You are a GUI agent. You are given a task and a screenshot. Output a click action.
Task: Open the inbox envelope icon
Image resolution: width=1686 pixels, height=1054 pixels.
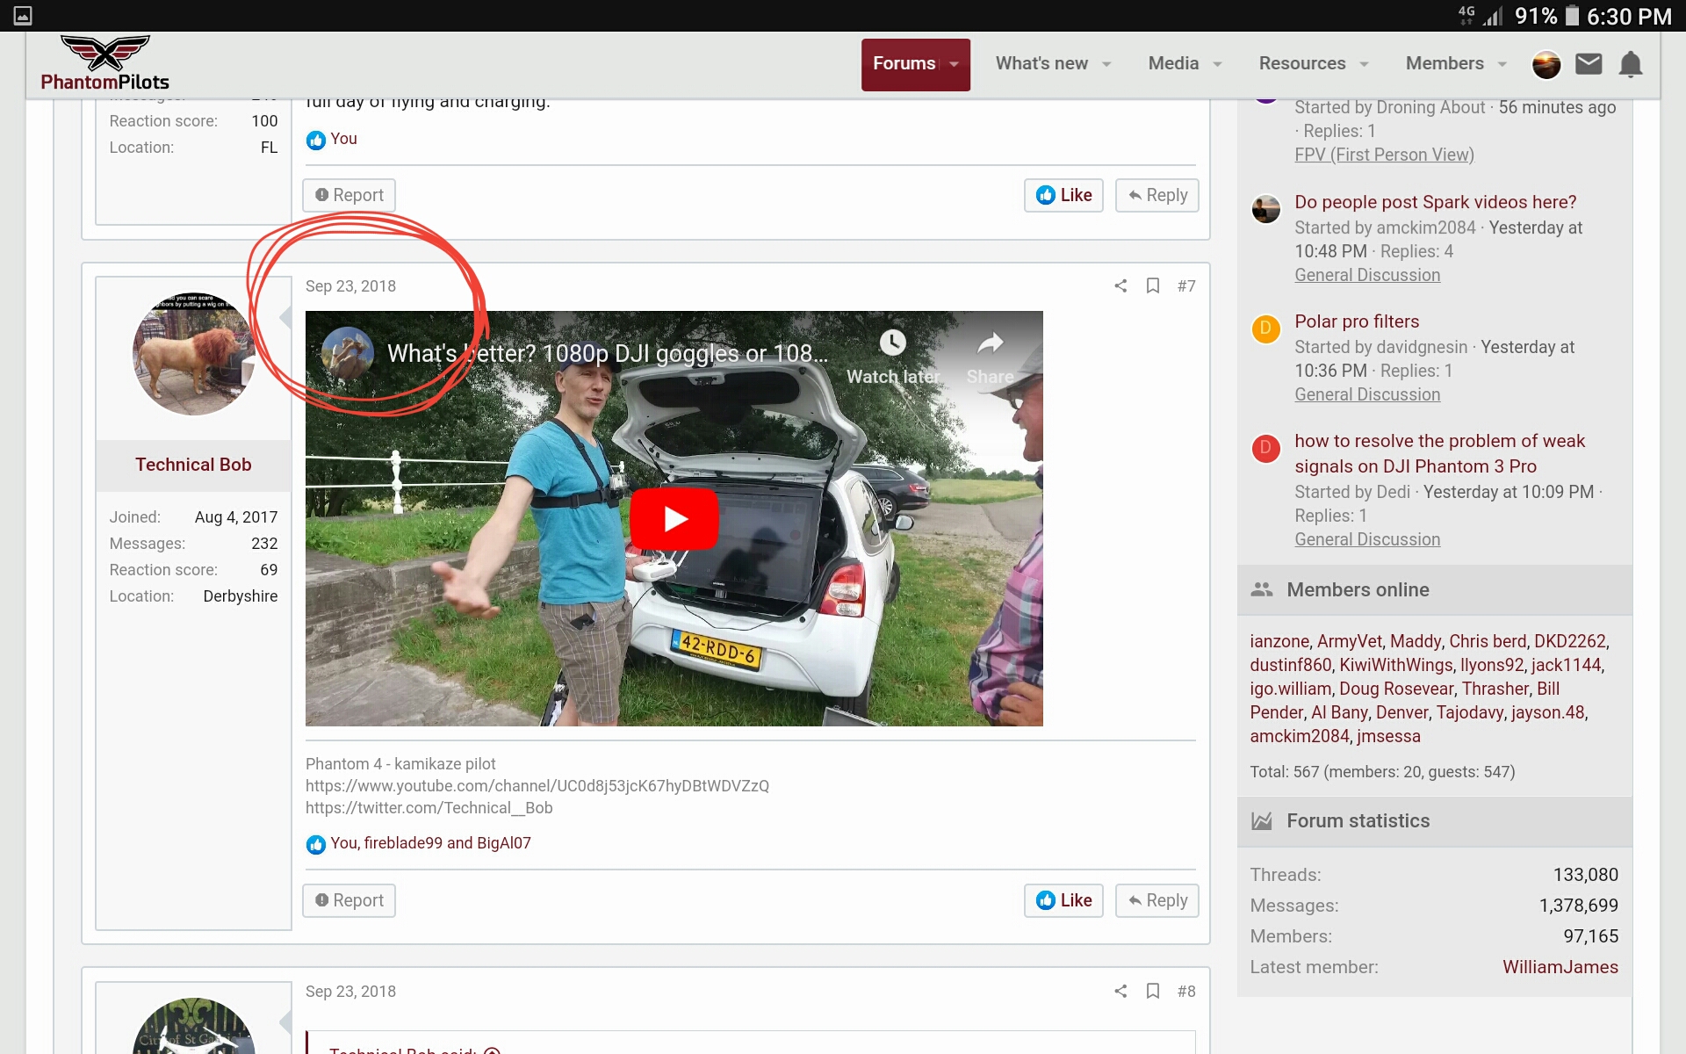[1589, 64]
